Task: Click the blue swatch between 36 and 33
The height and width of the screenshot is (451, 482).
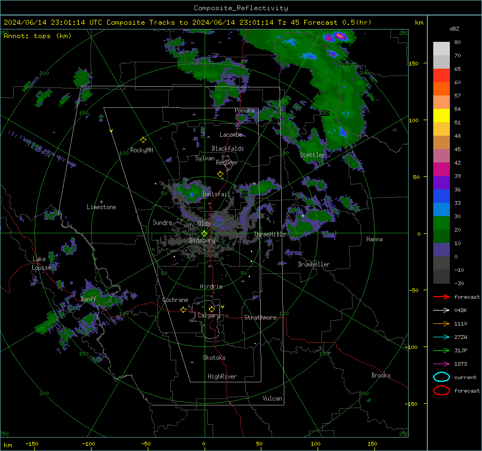Action: [441, 196]
